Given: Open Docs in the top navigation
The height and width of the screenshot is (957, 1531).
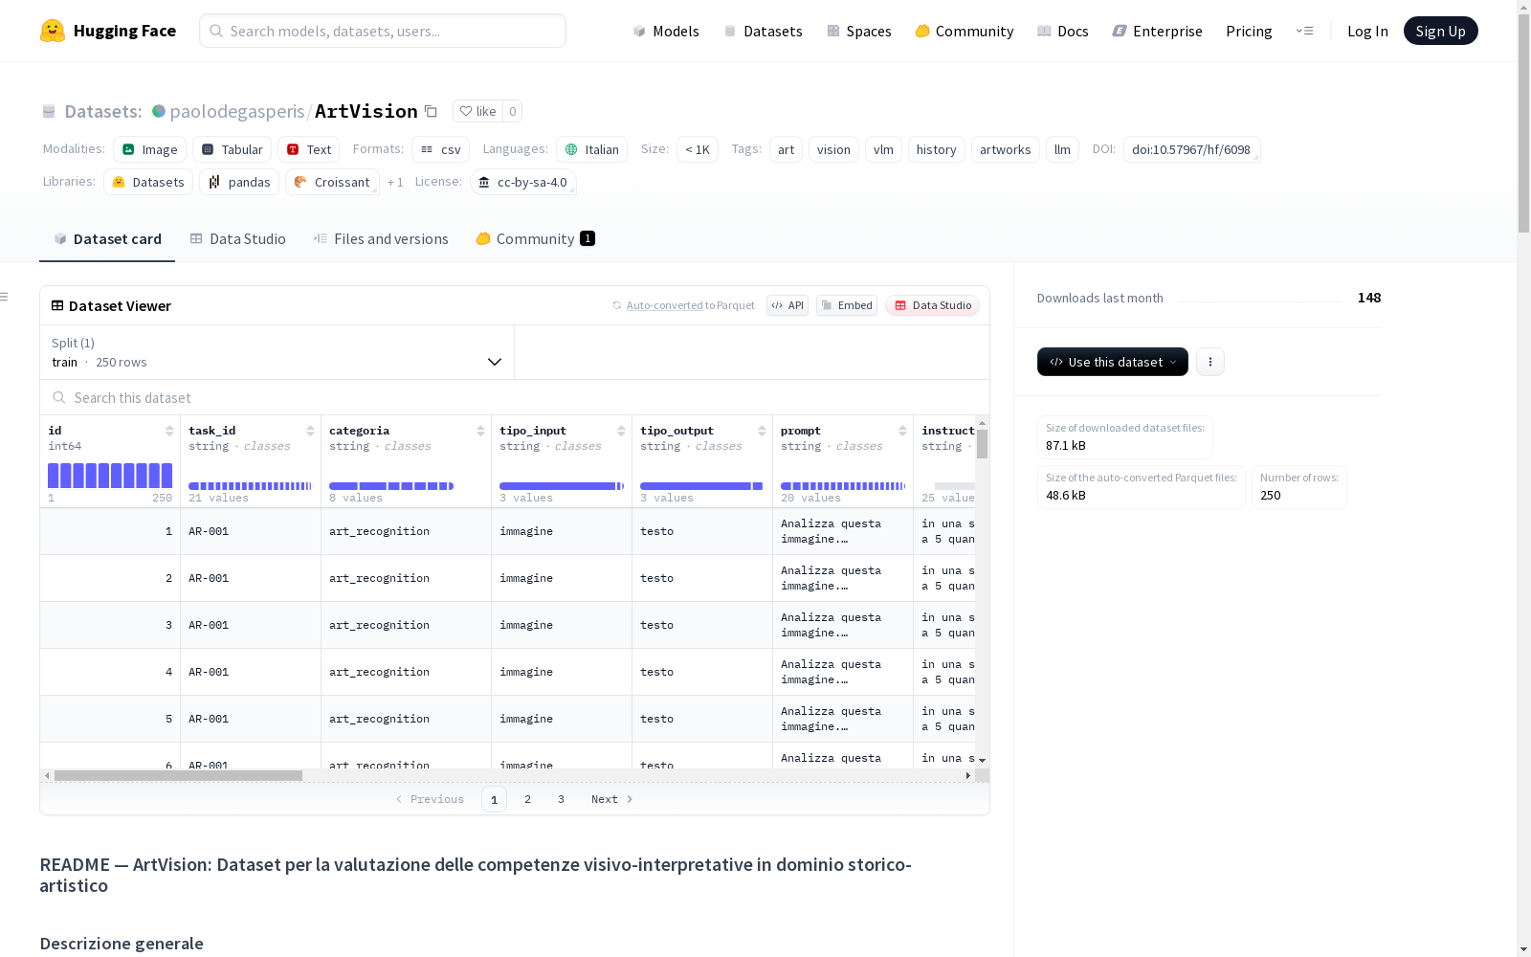Looking at the screenshot, I should 1063,31.
